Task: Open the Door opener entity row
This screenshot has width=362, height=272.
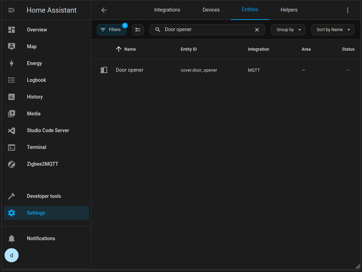Action: click(x=226, y=70)
